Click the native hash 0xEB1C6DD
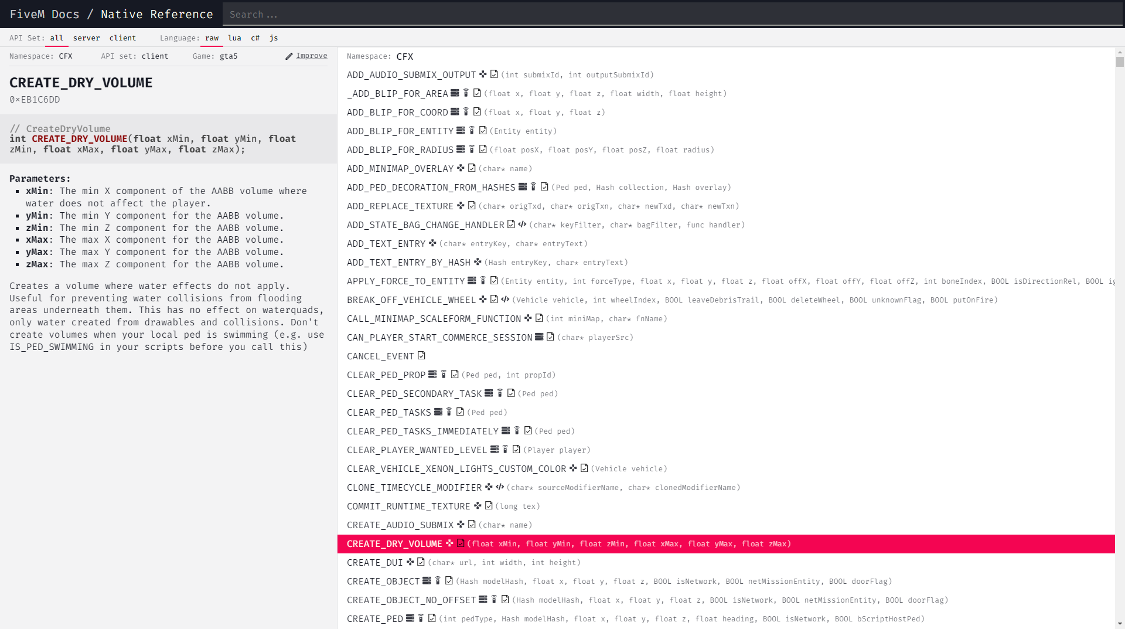The width and height of the screenshot is (1125, 629). [35, 100]
